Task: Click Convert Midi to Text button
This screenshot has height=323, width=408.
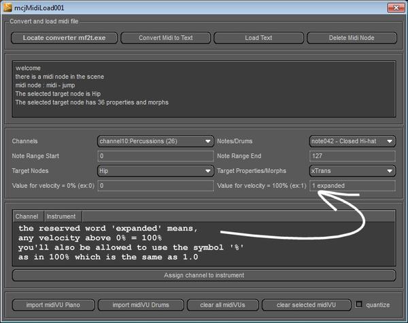Action: click(x=165, y=38)
